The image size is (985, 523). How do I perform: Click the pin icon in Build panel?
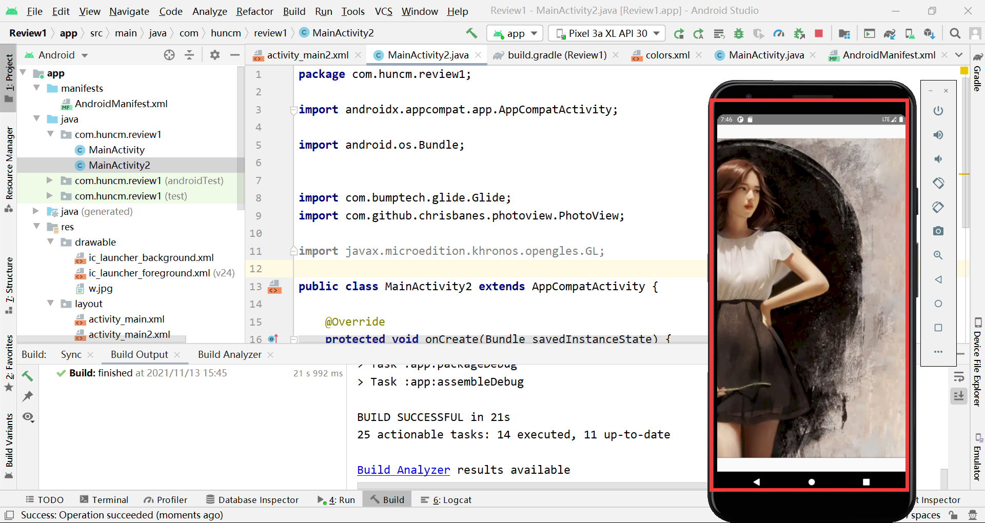click(x=28, y=396)
